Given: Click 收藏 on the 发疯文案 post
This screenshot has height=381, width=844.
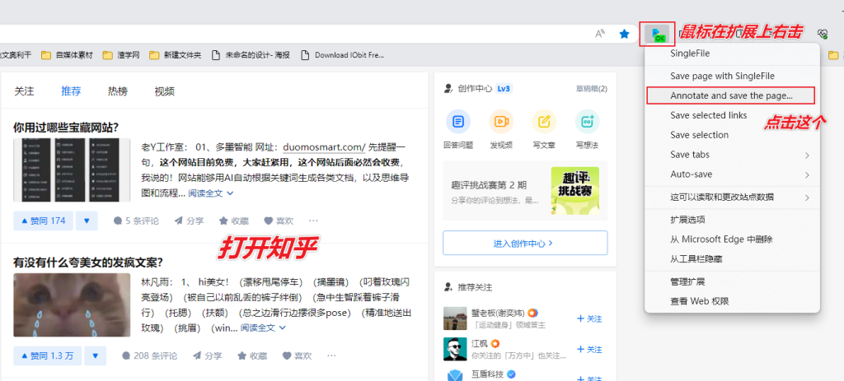Looking at the screenshot, I should tap(252, 355).
